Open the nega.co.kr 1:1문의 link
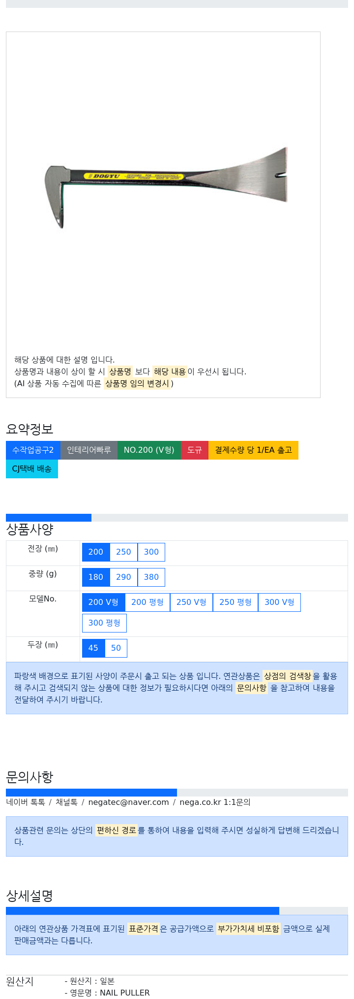 coord(215,802)
